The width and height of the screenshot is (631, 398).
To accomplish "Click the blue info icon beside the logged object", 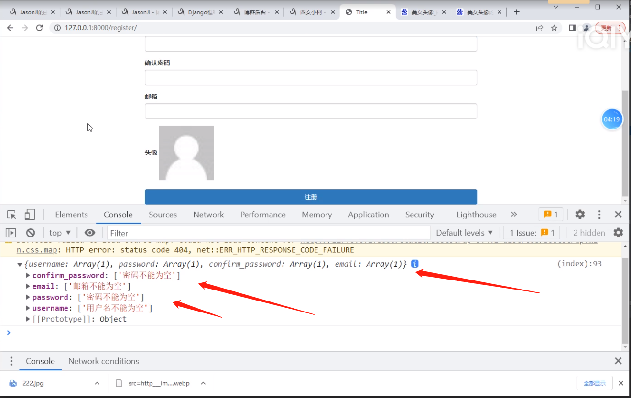I will pyautogui.click(x=414, y=264).
